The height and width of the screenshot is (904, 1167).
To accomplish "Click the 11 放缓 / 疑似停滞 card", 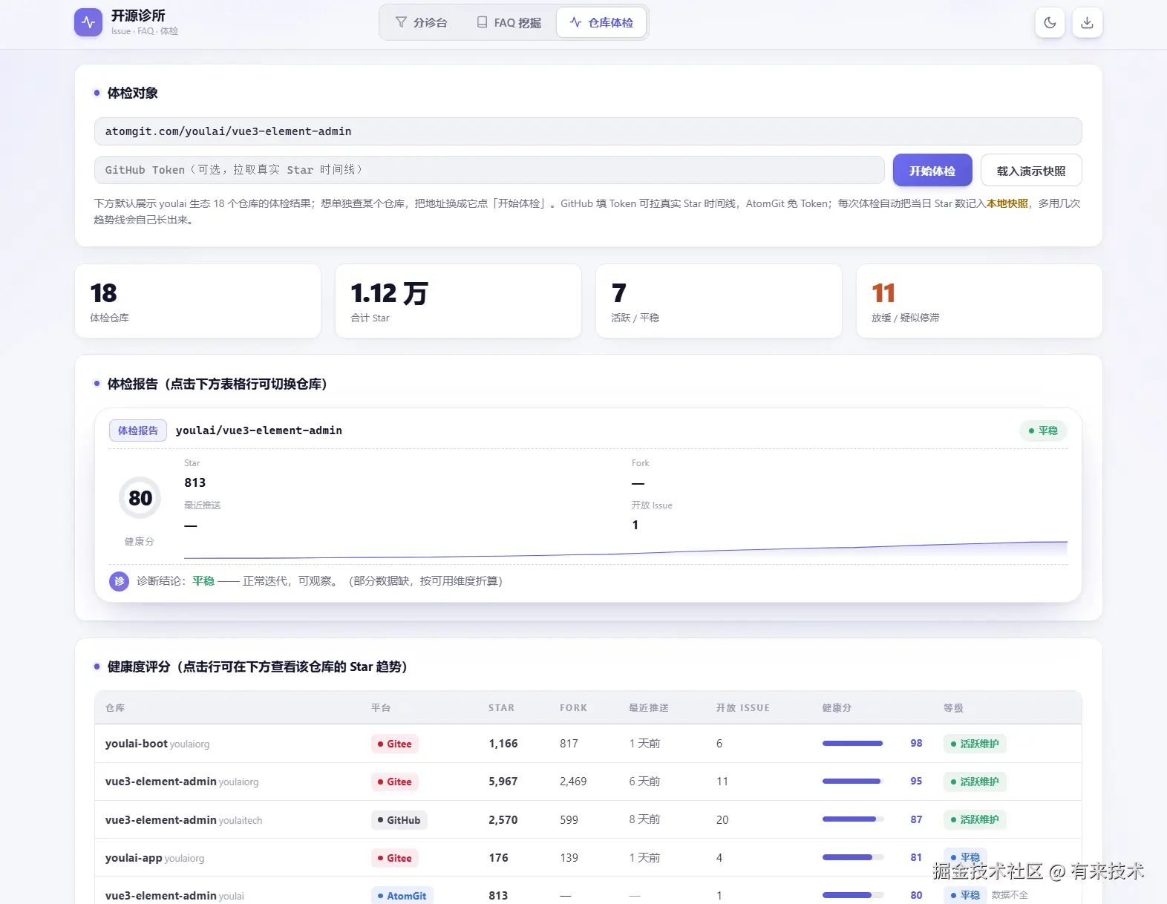I will [979, 301].
